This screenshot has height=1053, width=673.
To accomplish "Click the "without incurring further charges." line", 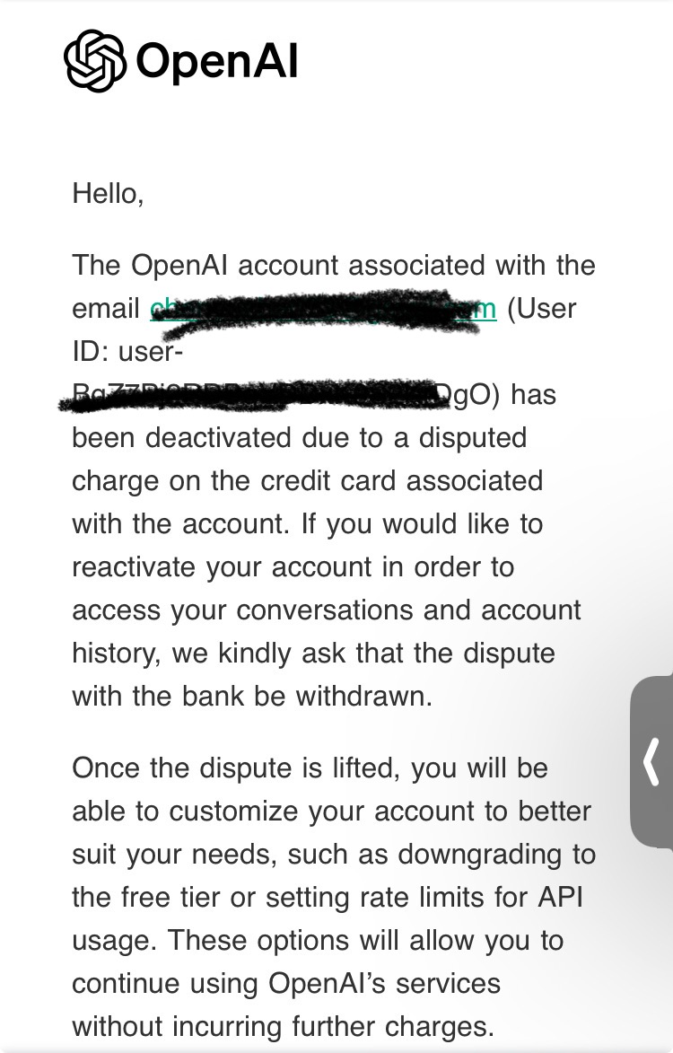I will click(284, 1027).
